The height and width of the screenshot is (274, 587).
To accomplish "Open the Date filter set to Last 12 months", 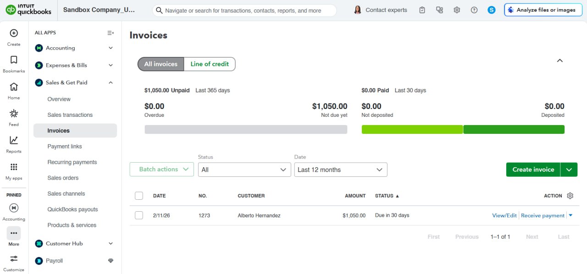I will [341, 170].
